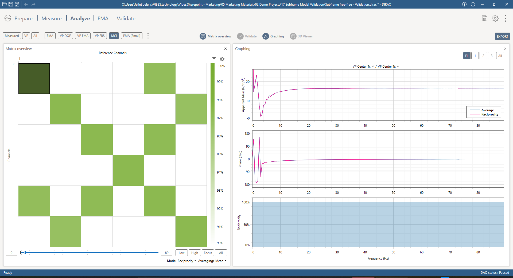513x278 pixels.
Task: Open the application settings gear
Action: point(495,18)
